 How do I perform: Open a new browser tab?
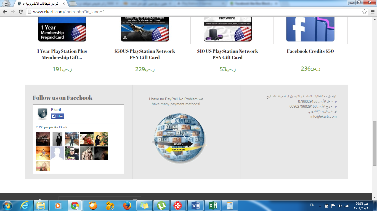pos(73,4)
